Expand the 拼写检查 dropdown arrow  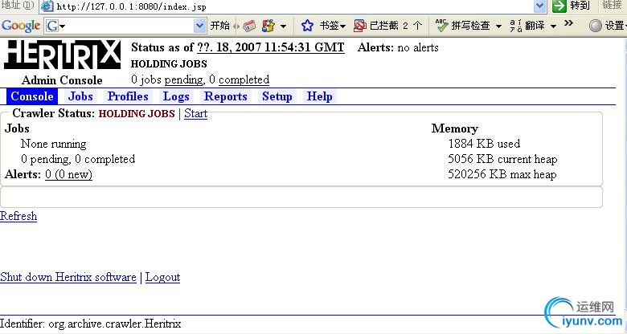pos(498,26)
